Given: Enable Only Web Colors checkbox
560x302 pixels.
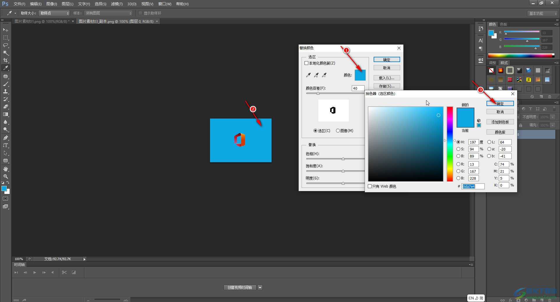Looking at the screenshot, I should tap(370, 186).
